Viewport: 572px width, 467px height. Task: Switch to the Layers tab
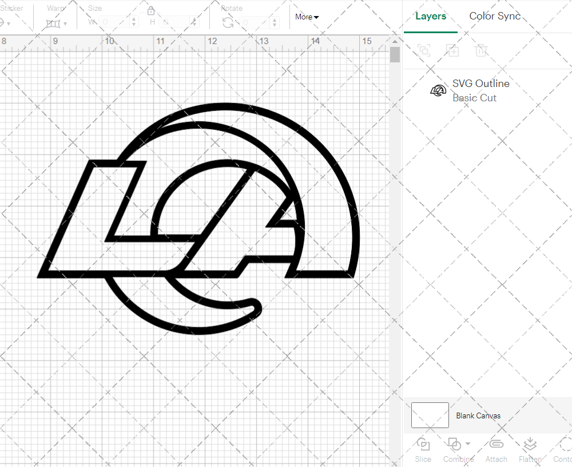pos(431,16)
